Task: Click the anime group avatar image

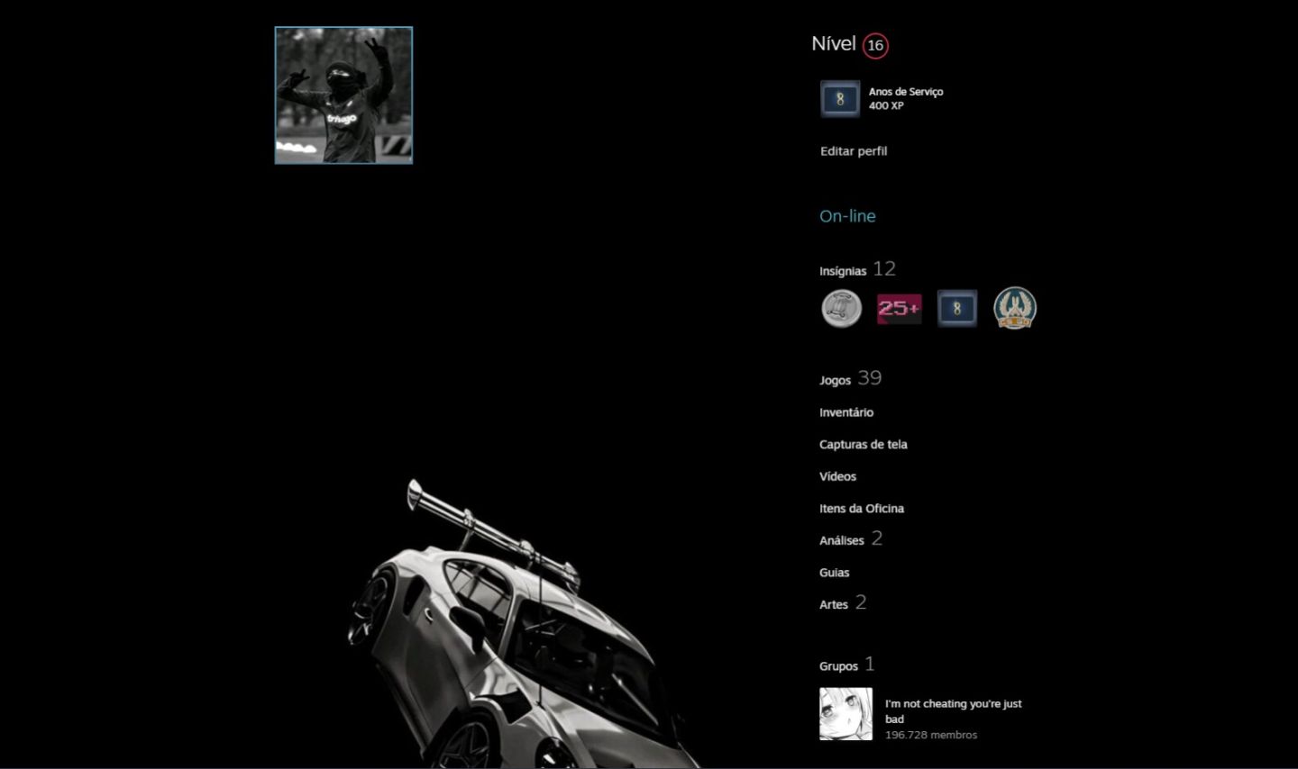Action: click(x=846, y=714)
